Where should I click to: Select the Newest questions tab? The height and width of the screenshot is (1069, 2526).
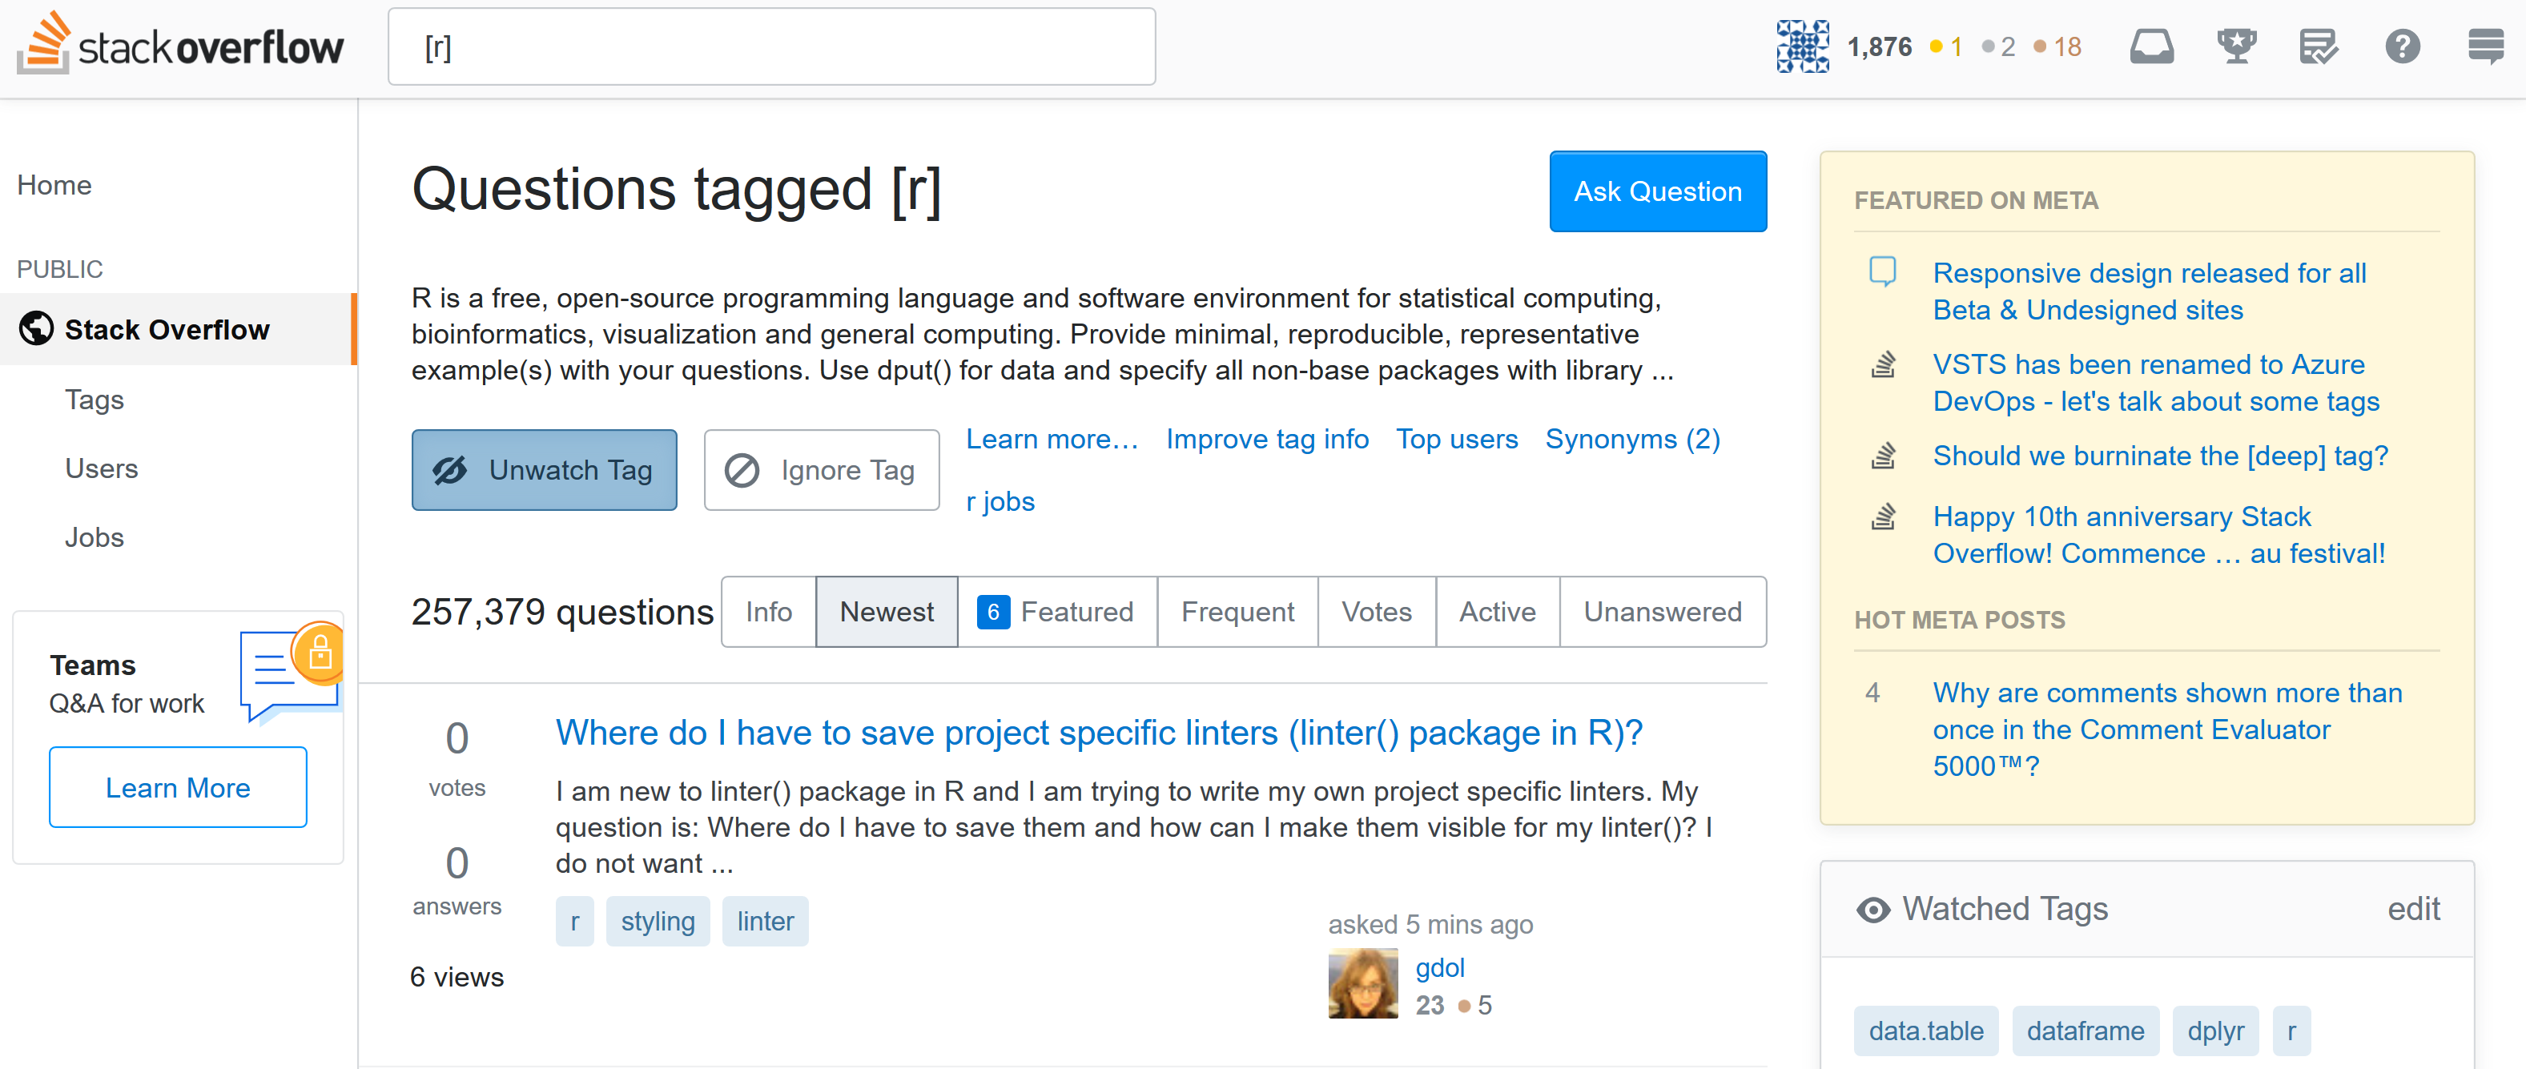click(884, 612)
